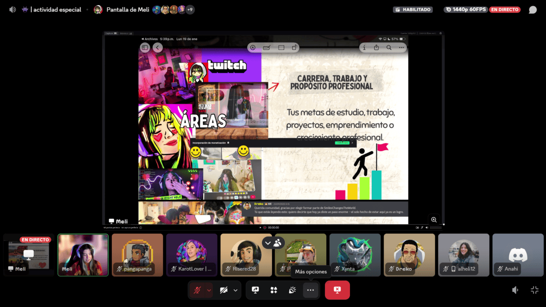Image resolution: width=546 pixels, height=307 pixels.
Task: Click the twitch logo in the shared image
Action: pos(227,65)
